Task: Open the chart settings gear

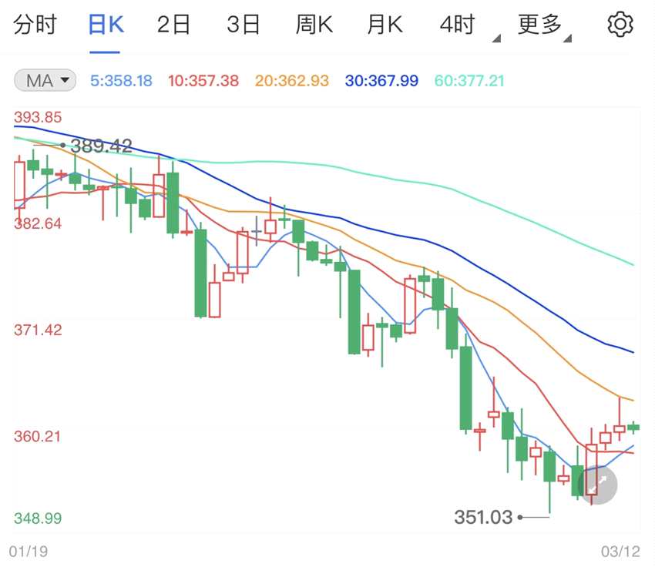Action: coord(620,25)
